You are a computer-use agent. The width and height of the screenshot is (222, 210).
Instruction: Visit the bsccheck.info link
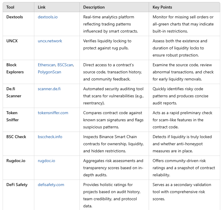[x=50, y=137]
